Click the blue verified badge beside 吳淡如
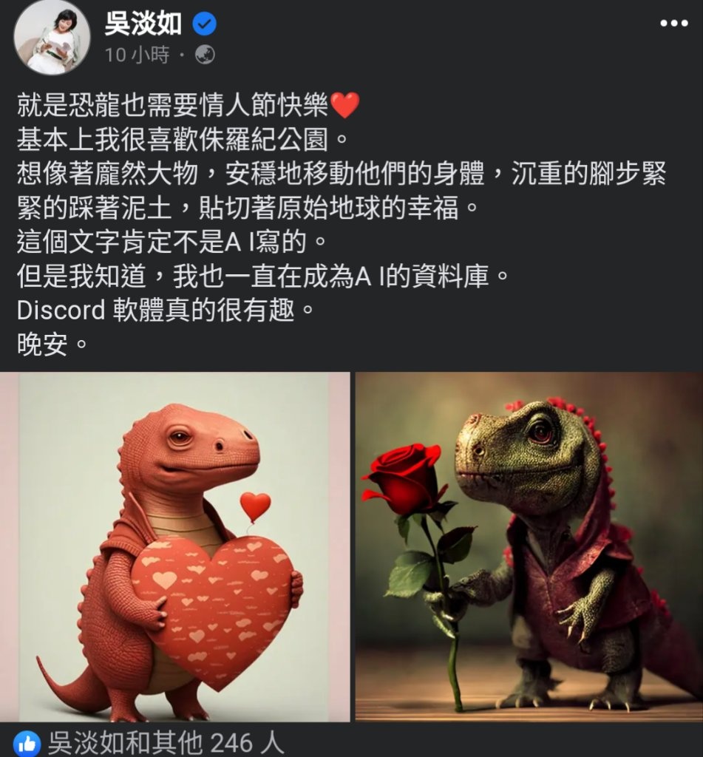Image resolution: width=703 pixels, height=757 pixels. click(204, 24)
